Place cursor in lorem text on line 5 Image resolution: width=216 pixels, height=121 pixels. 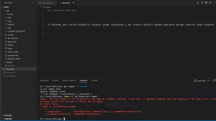click(x=131, y=25)
